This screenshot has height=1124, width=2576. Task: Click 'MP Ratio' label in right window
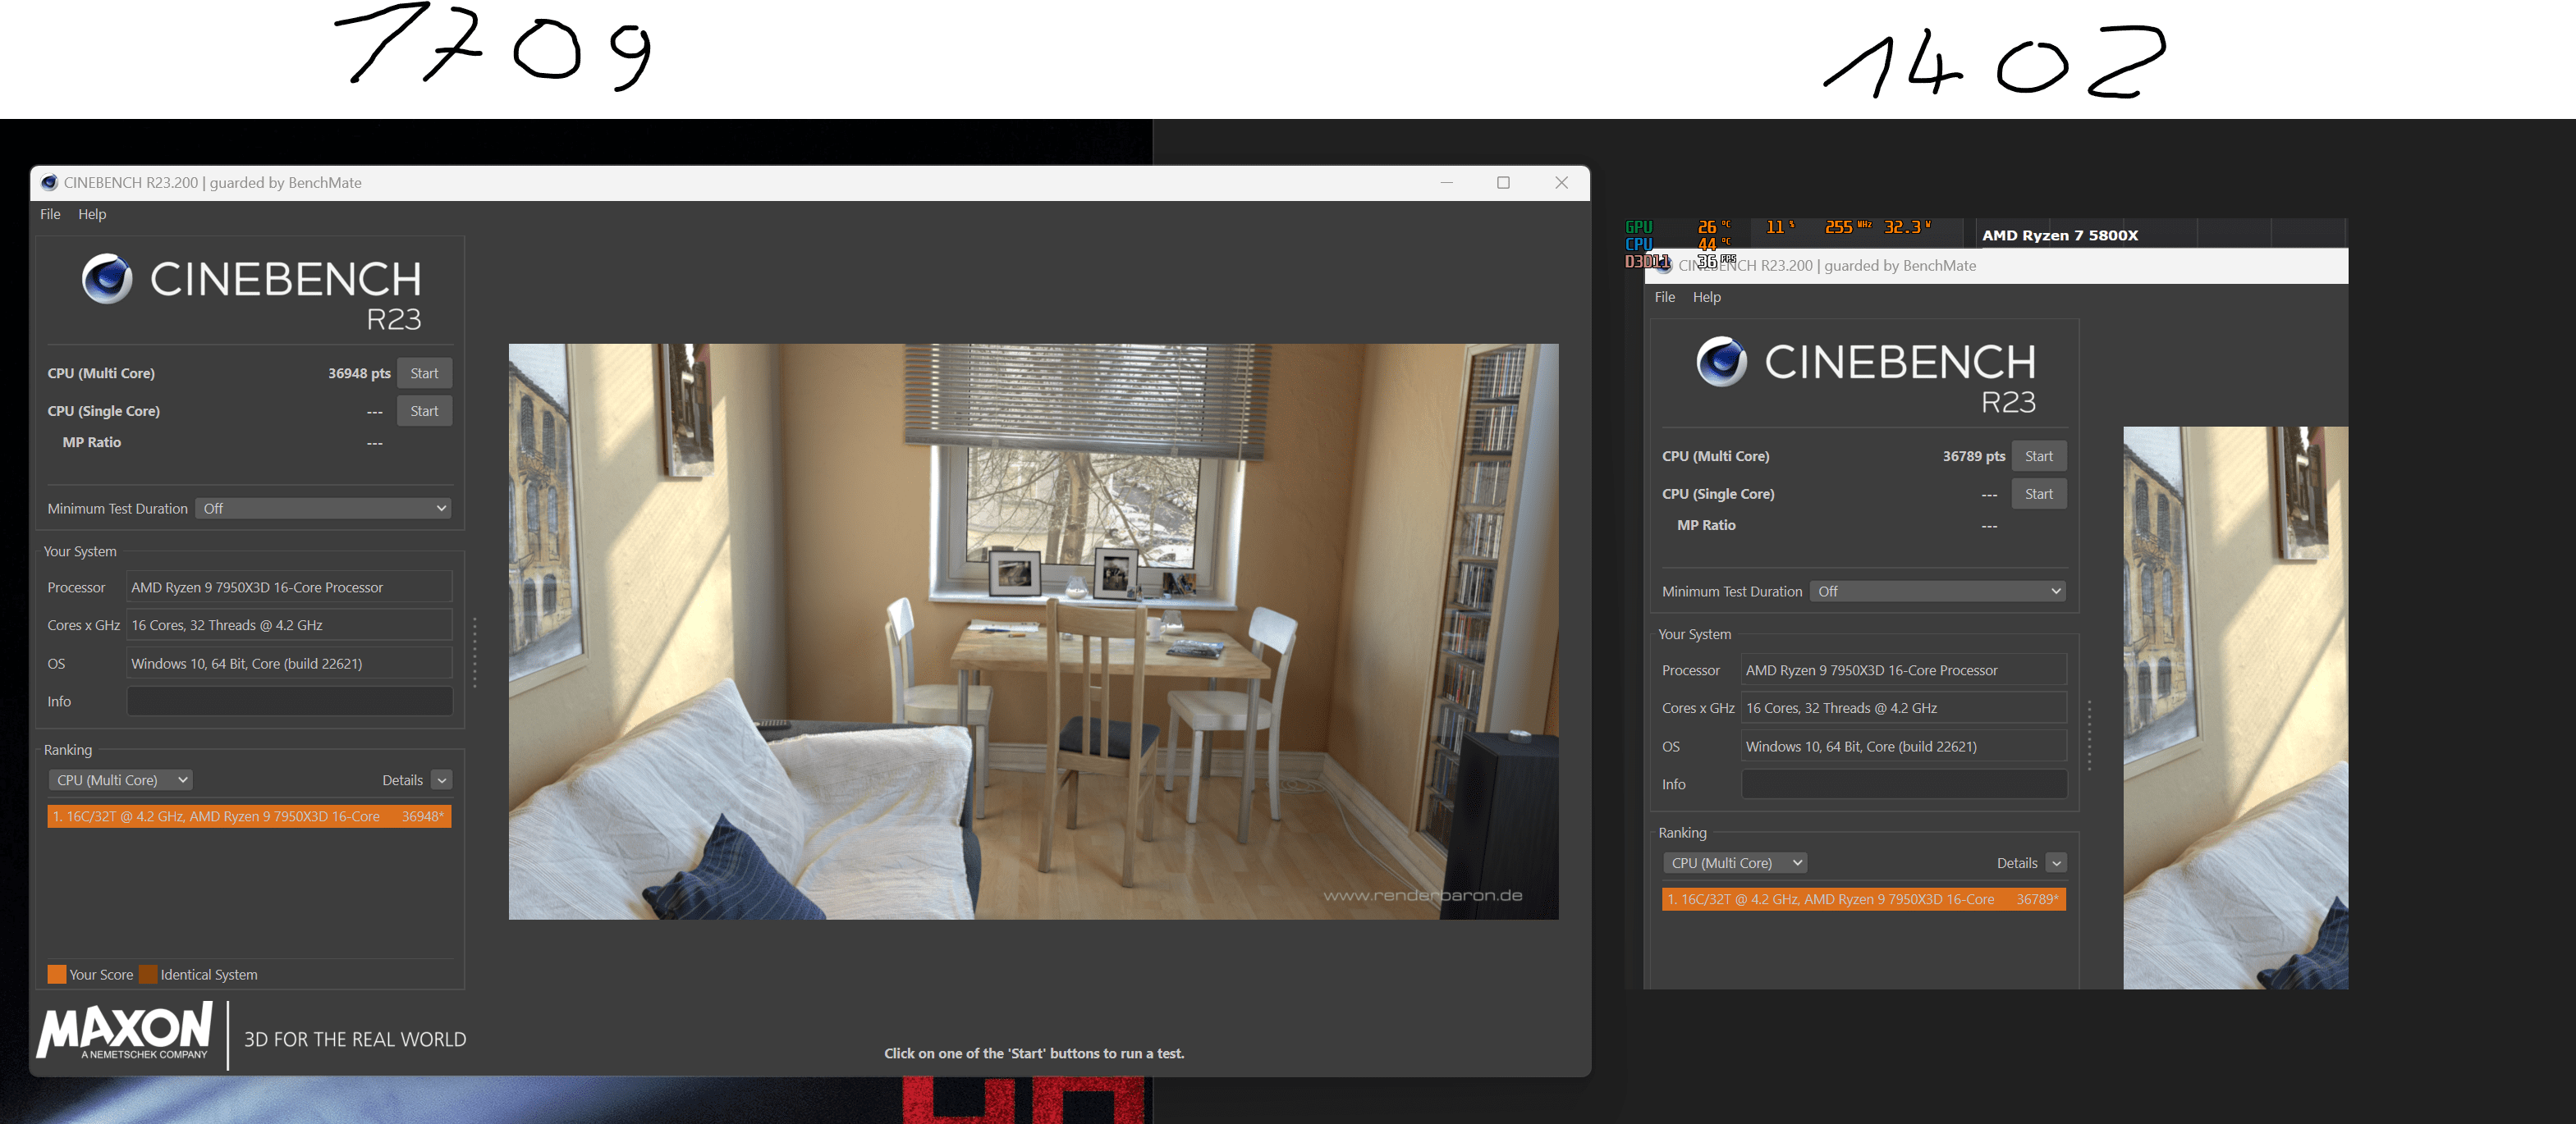click(x=1706, y=526)
